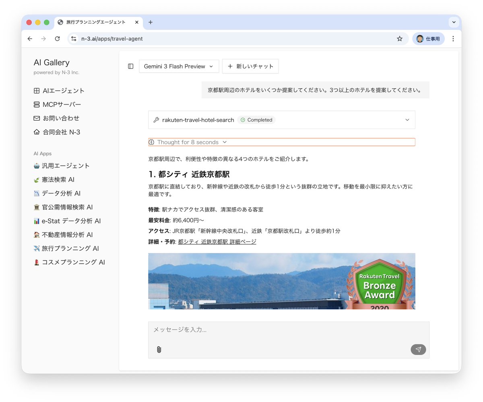The width and height of the screenshot is (483, 402).
Task: Select e-Stat データ分析 AI app
Action: coord(67,221)
